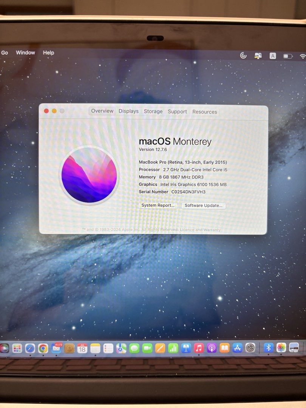
Task: Open input source 'A' menu icon
Action: tap(273, 56)
